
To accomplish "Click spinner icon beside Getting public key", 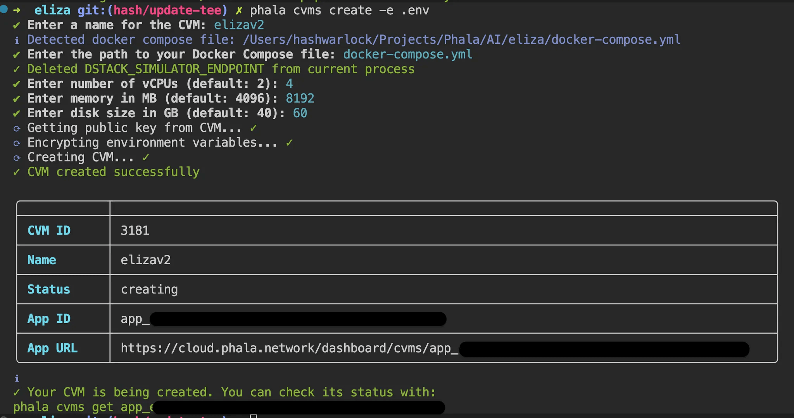I will [x=17, y=128].
